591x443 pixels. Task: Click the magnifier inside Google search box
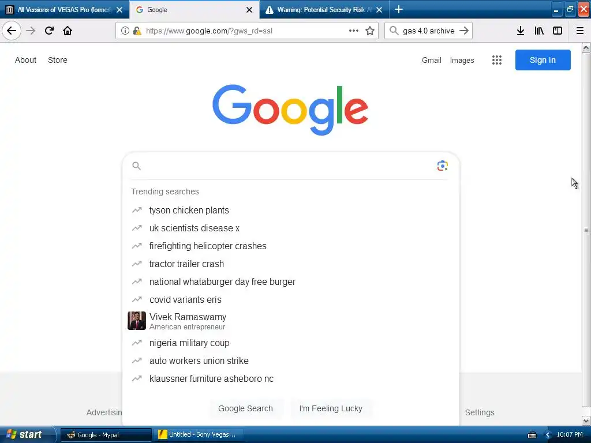(136, 166)
